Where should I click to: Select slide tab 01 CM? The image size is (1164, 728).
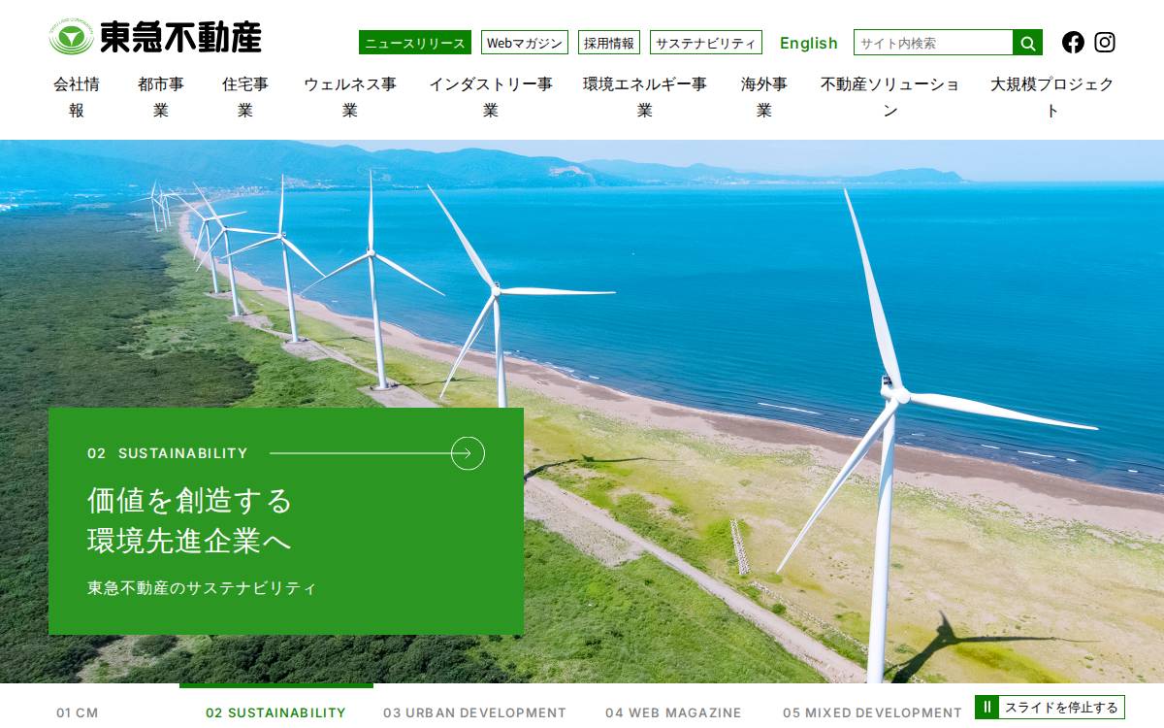point(78,712)
